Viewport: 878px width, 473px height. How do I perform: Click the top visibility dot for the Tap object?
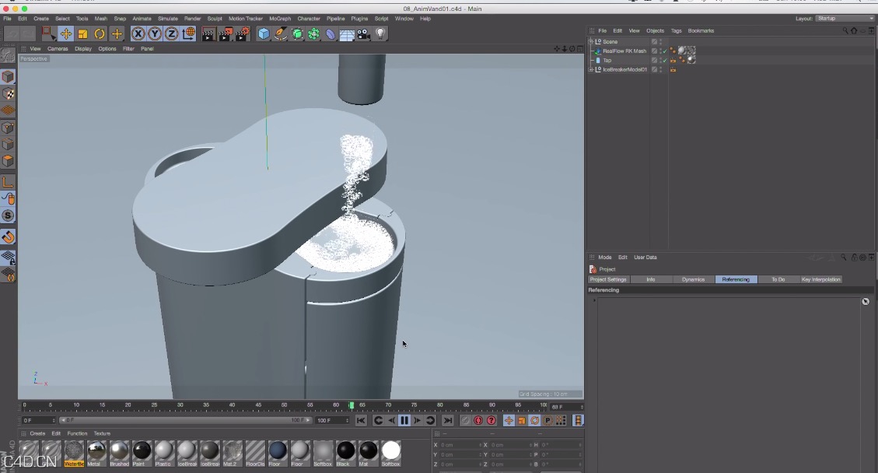click(660, 58)
